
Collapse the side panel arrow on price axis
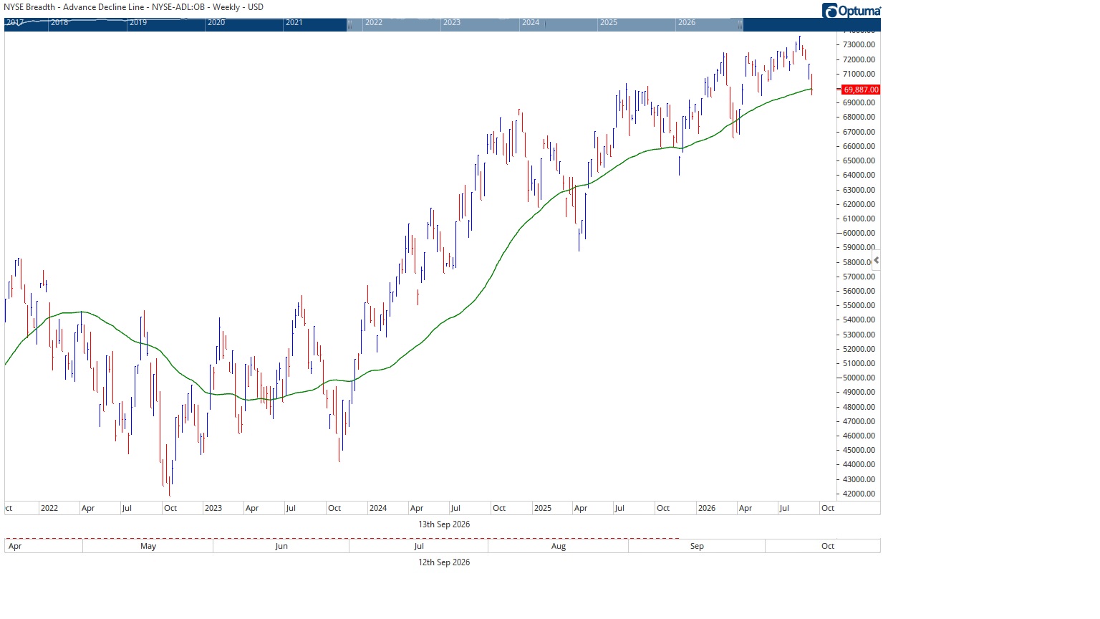(877, 261)
